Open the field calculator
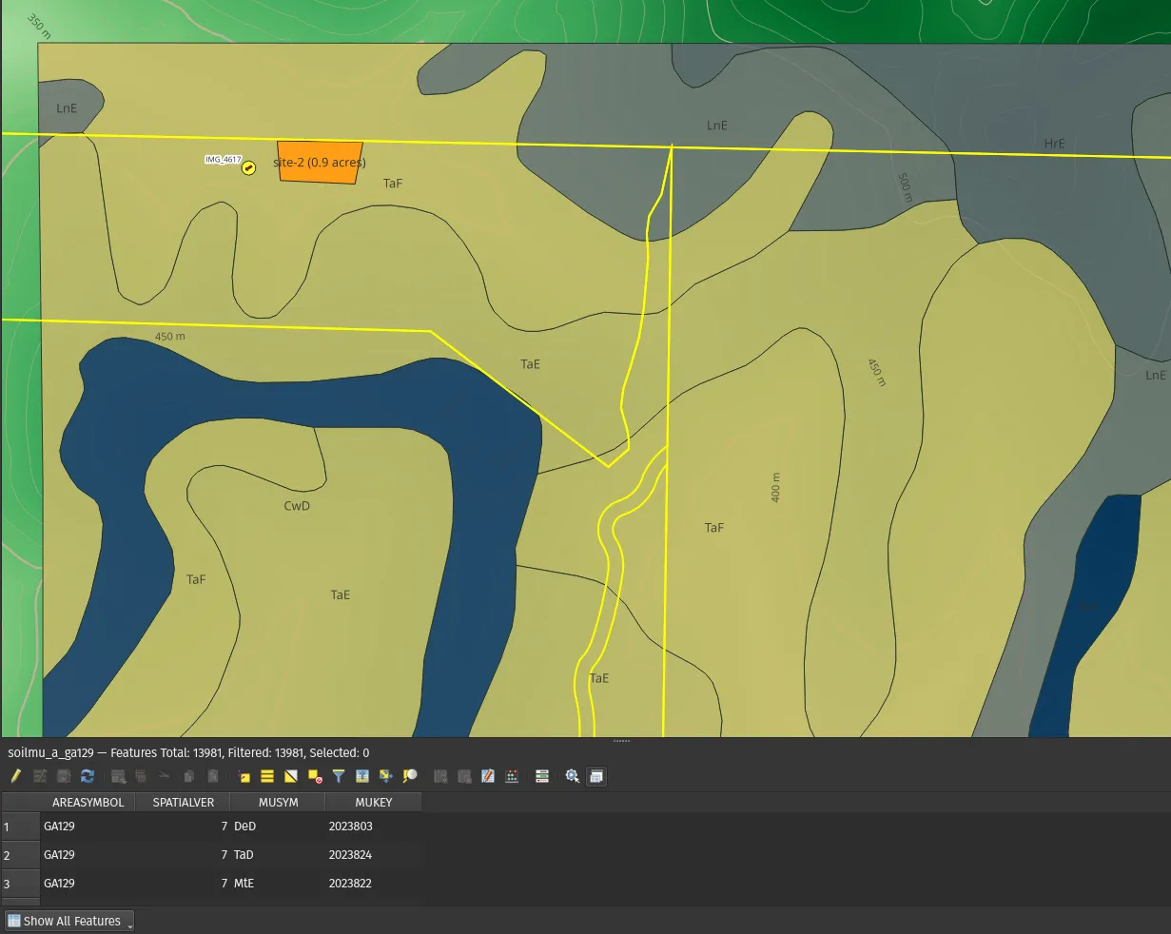Viewport: 1171px width, 934px height. (x=488, y=776)
